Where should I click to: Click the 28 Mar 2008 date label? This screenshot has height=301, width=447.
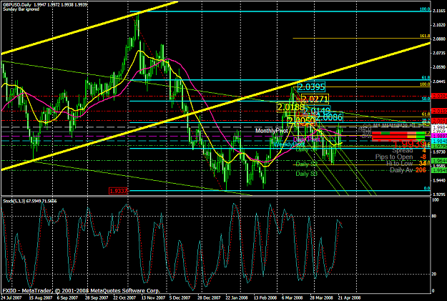[321, 298]
